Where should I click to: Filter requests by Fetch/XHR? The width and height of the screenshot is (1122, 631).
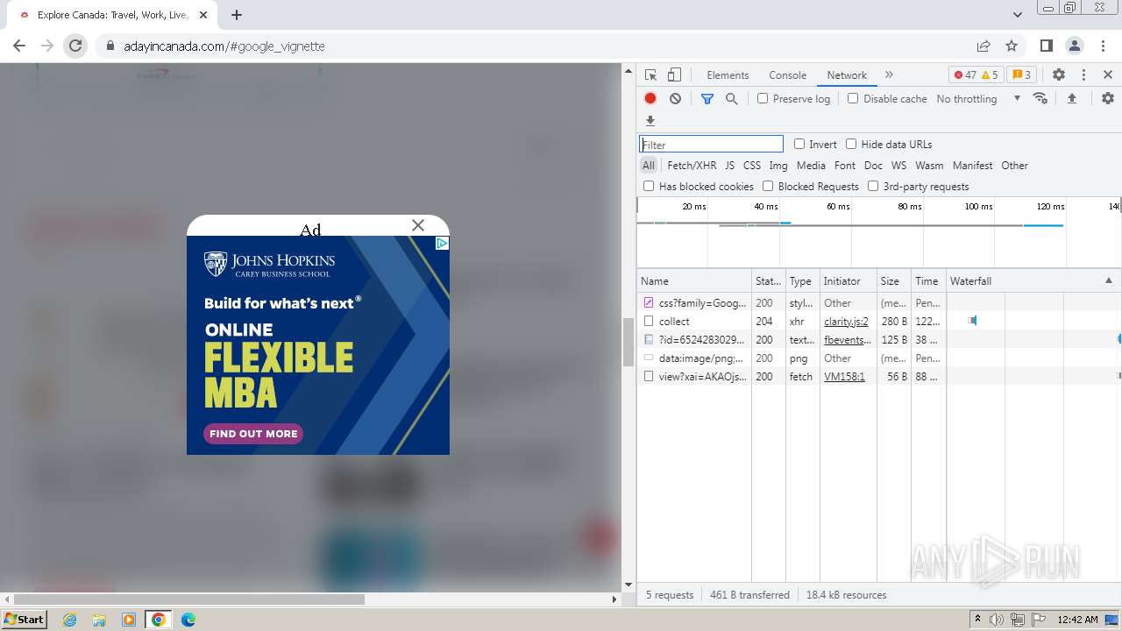click(692, 165)
